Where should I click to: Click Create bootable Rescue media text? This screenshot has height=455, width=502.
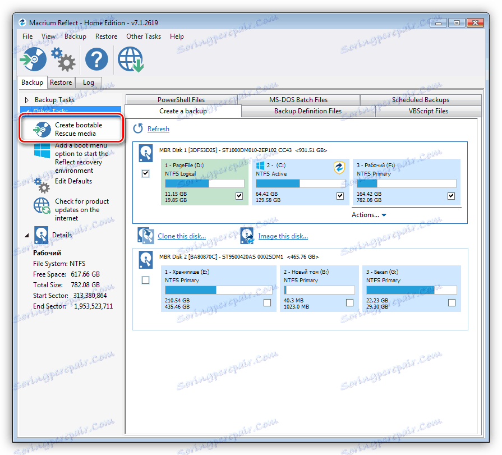(x=79, y=130)
